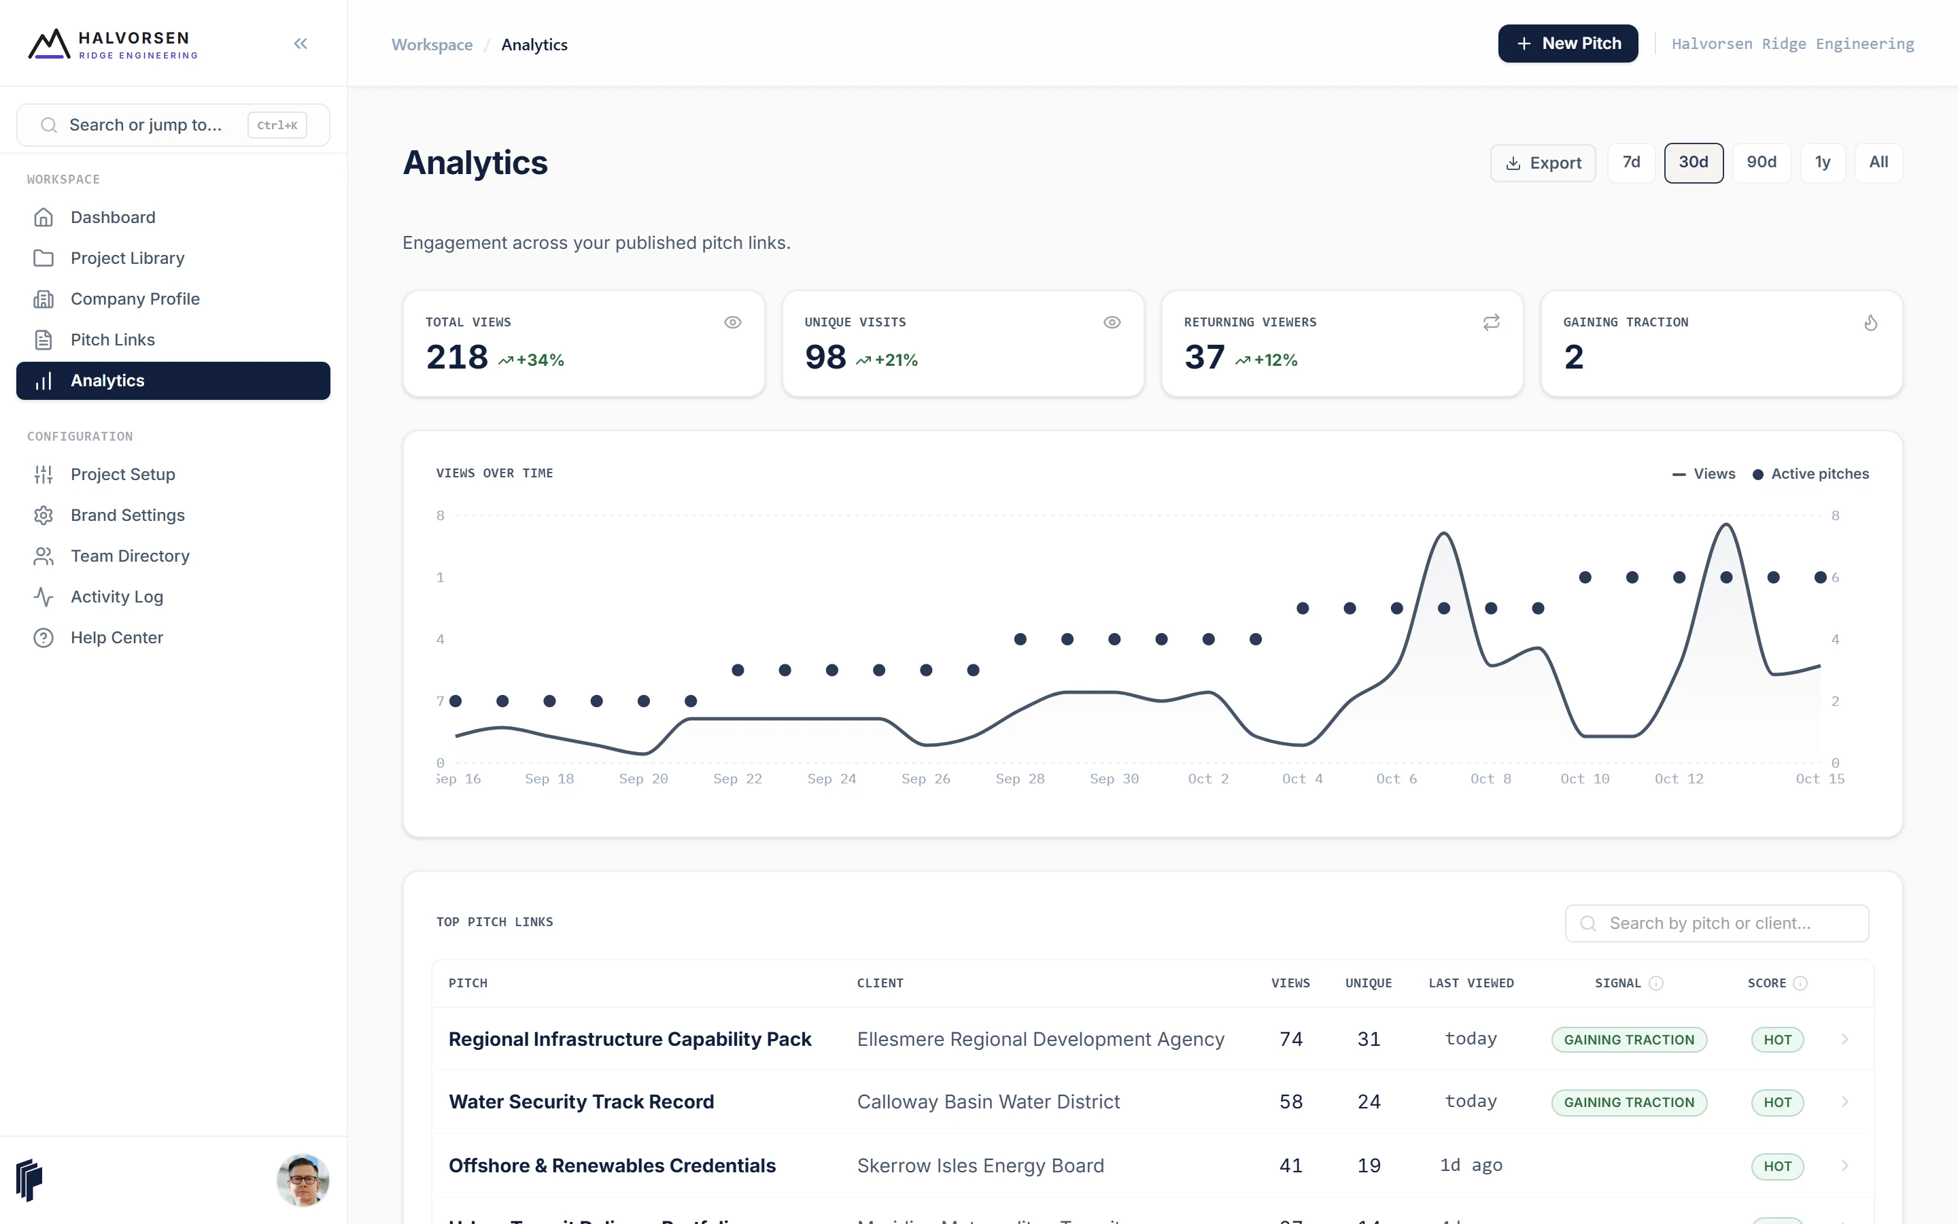The image size is (1958, 1224).
Task: Open Project Setup configuration
Action: pos(173,475)
